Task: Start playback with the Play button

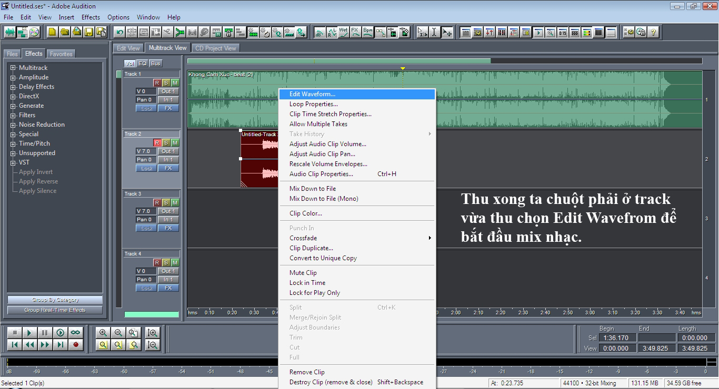Action: pos(30,333)
